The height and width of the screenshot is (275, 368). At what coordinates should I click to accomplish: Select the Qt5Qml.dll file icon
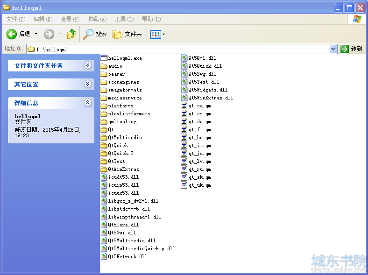(184, 58)
